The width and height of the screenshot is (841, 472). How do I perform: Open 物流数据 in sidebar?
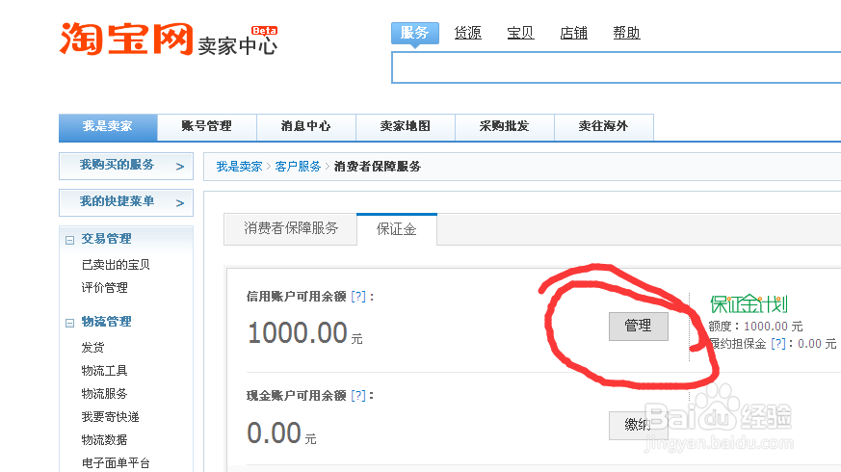click(x=104, y=440)
